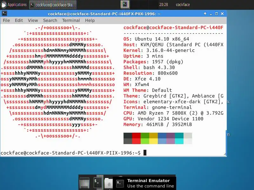Viewport: 254px width, 190px height.
Task: Click the 'WM Theme: Default' line
Action: (x=148, y=90)
